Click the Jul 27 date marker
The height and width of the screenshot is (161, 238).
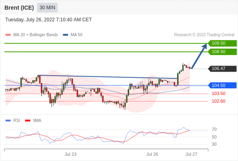(x=191, y=154)
